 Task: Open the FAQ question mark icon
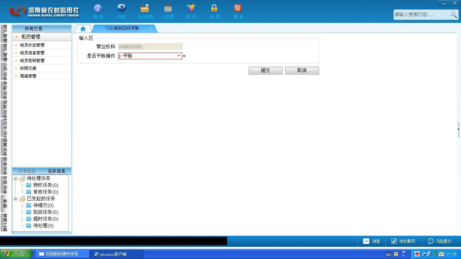pos(121,8)
